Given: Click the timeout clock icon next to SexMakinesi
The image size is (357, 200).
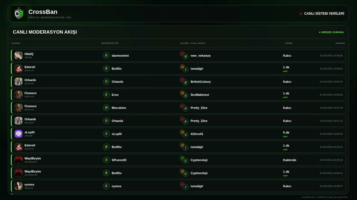Looking at the screenshot, I should click(x=182, y=93).
